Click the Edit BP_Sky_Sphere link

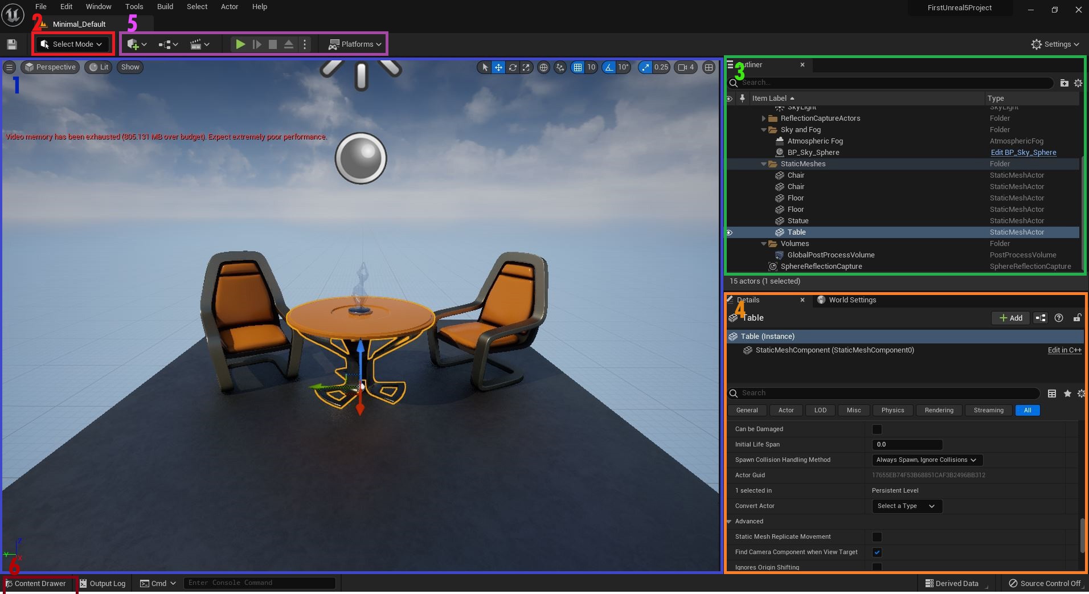tap(1023, 153)
